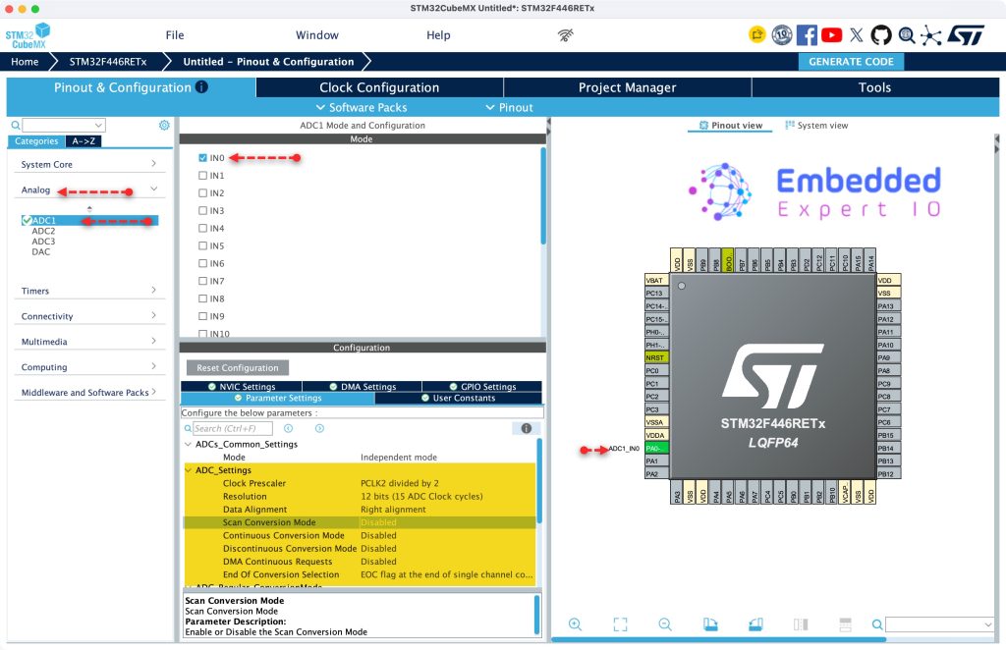Click the offline connection icon near Help
Image resolution: width=1006 pixels, height=650 pixels.
click(565, 35)
